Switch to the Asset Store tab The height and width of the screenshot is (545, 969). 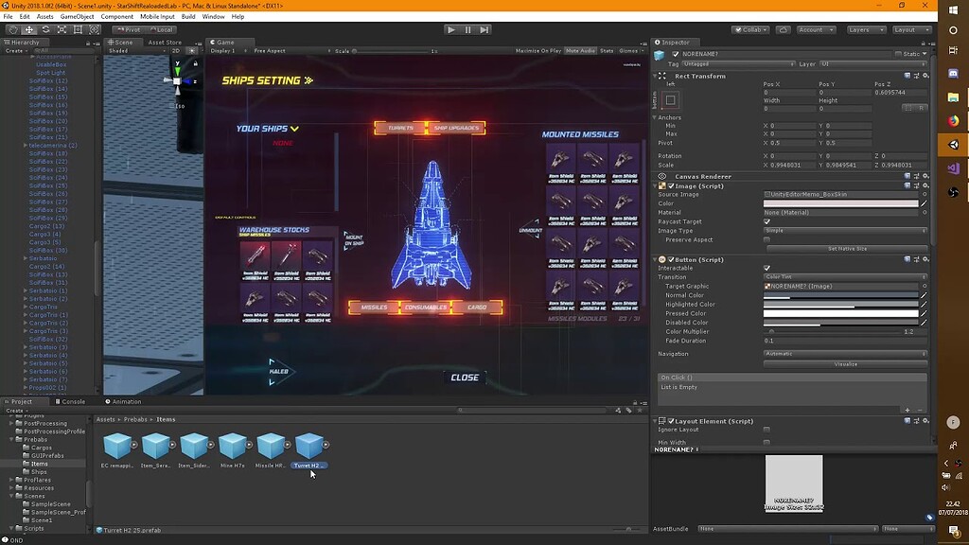tap(166, 42)
